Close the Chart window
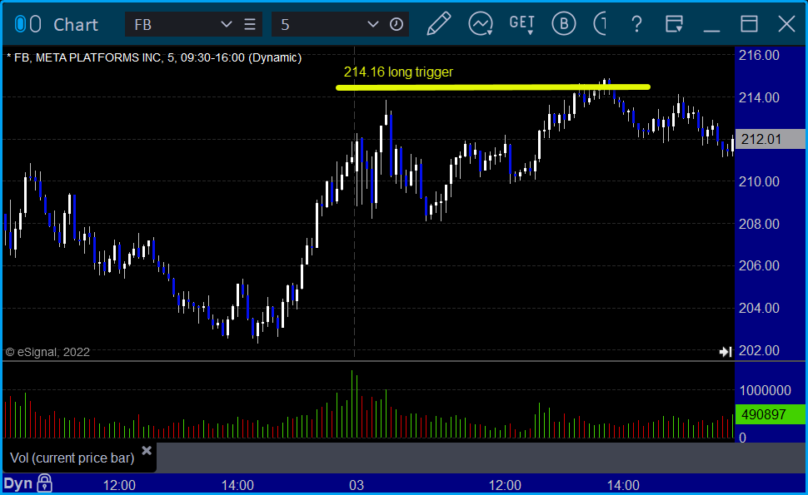 coord(787,24)
